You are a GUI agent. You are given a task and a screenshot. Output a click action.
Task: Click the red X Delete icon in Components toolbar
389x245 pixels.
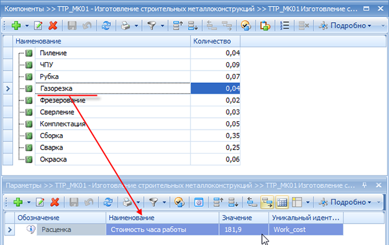pos(53,25)
